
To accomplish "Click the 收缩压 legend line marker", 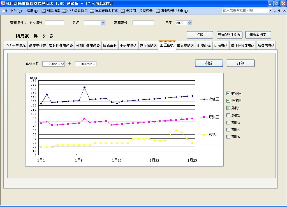I will click(x=204, y=99).
